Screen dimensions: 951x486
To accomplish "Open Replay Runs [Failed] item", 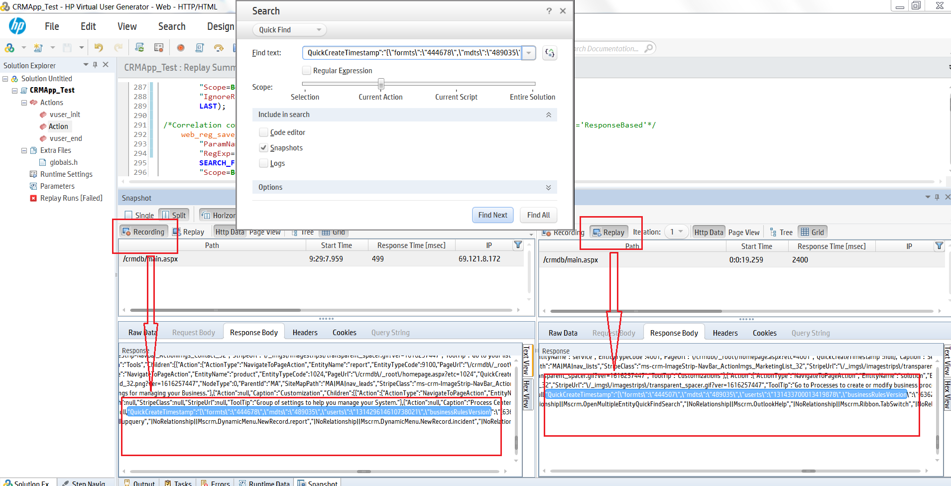I will 71,198.
